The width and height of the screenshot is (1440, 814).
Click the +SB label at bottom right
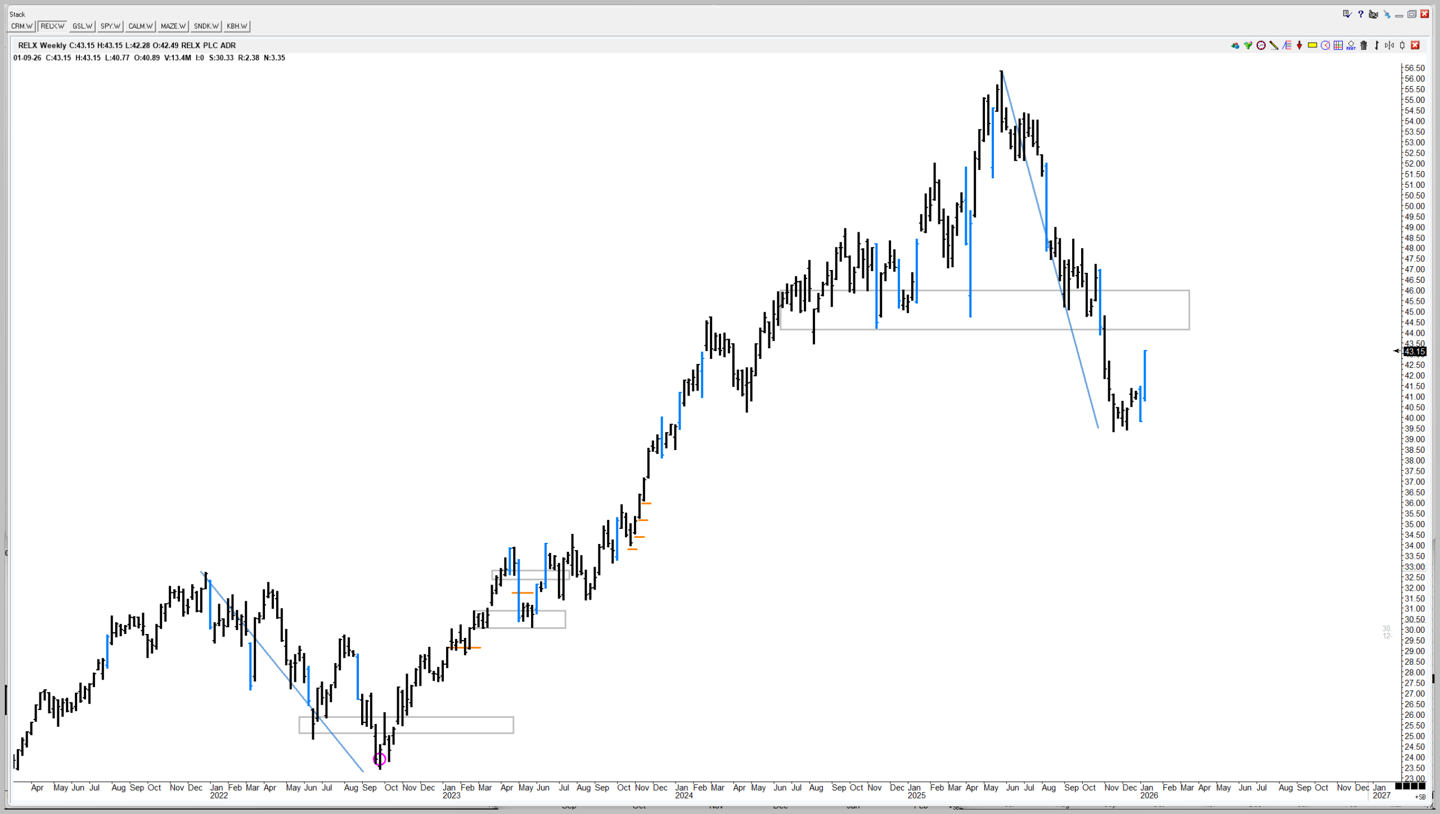pos(1420,797)
